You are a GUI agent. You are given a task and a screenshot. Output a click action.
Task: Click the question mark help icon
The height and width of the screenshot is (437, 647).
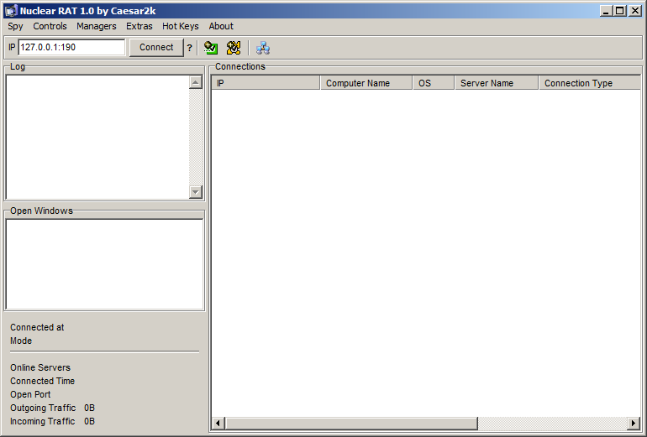pos(190,48)
